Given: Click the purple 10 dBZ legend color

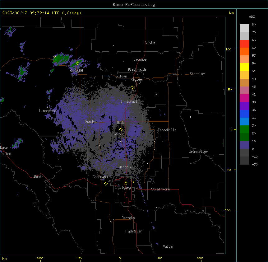Looking at the screenshot, I should click(244, 145).
